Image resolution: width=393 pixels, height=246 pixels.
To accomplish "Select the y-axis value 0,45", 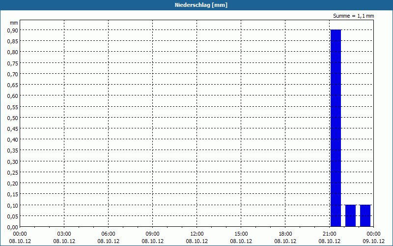I will pos(13,128).
